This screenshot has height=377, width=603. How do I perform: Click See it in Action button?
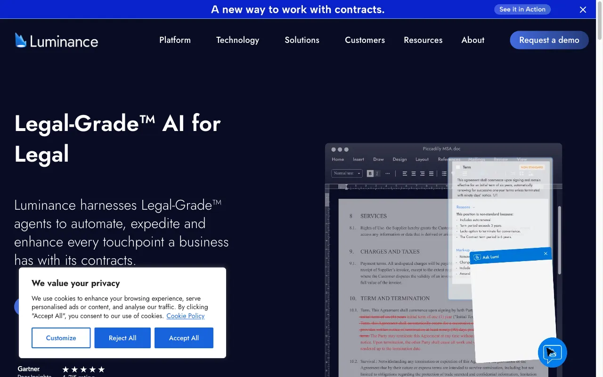click(522, 9)
